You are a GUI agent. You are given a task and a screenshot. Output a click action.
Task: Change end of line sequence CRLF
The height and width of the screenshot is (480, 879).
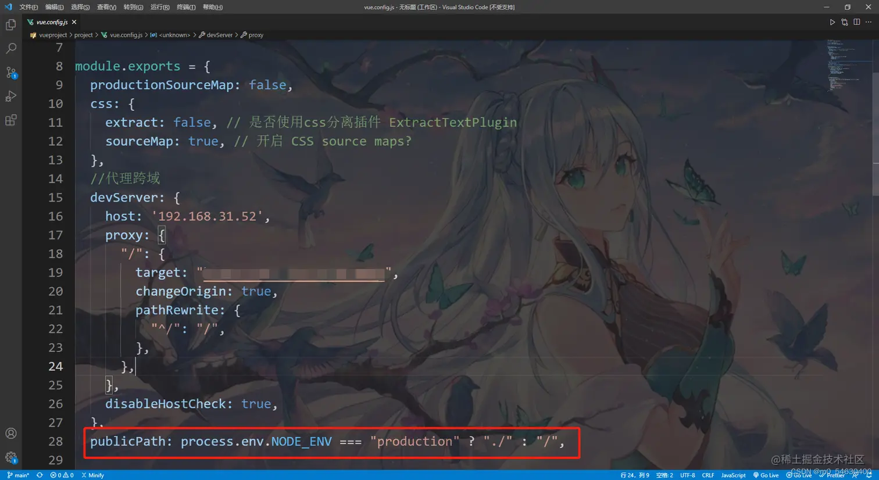(708, 475)
